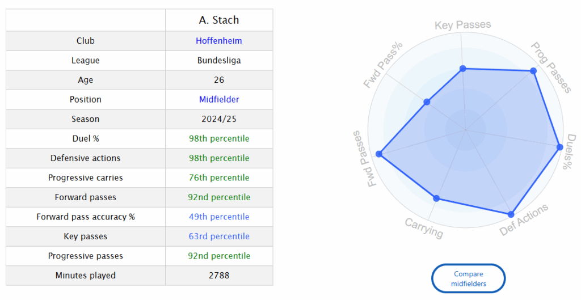Click the Minutes played value 2788

pos(219,276)
